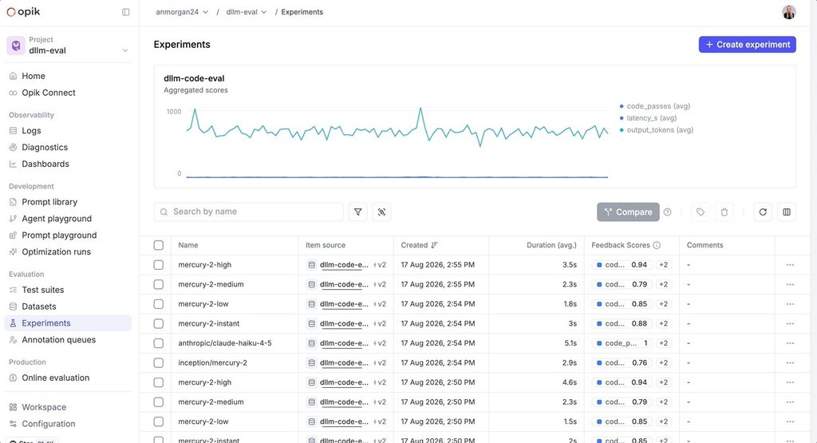Open the row menu for inception/mercury-2
Image resolution: width=817 pixels, height=443 pixels.
[x=791, y=362]
